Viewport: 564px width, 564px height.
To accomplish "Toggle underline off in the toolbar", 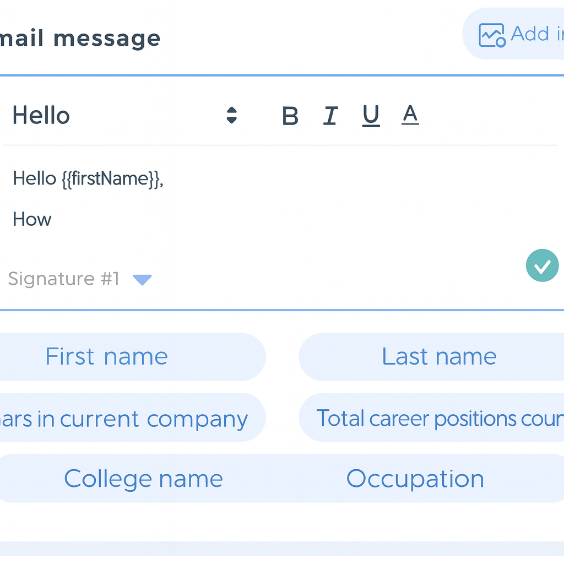I will tap(370, 116).
